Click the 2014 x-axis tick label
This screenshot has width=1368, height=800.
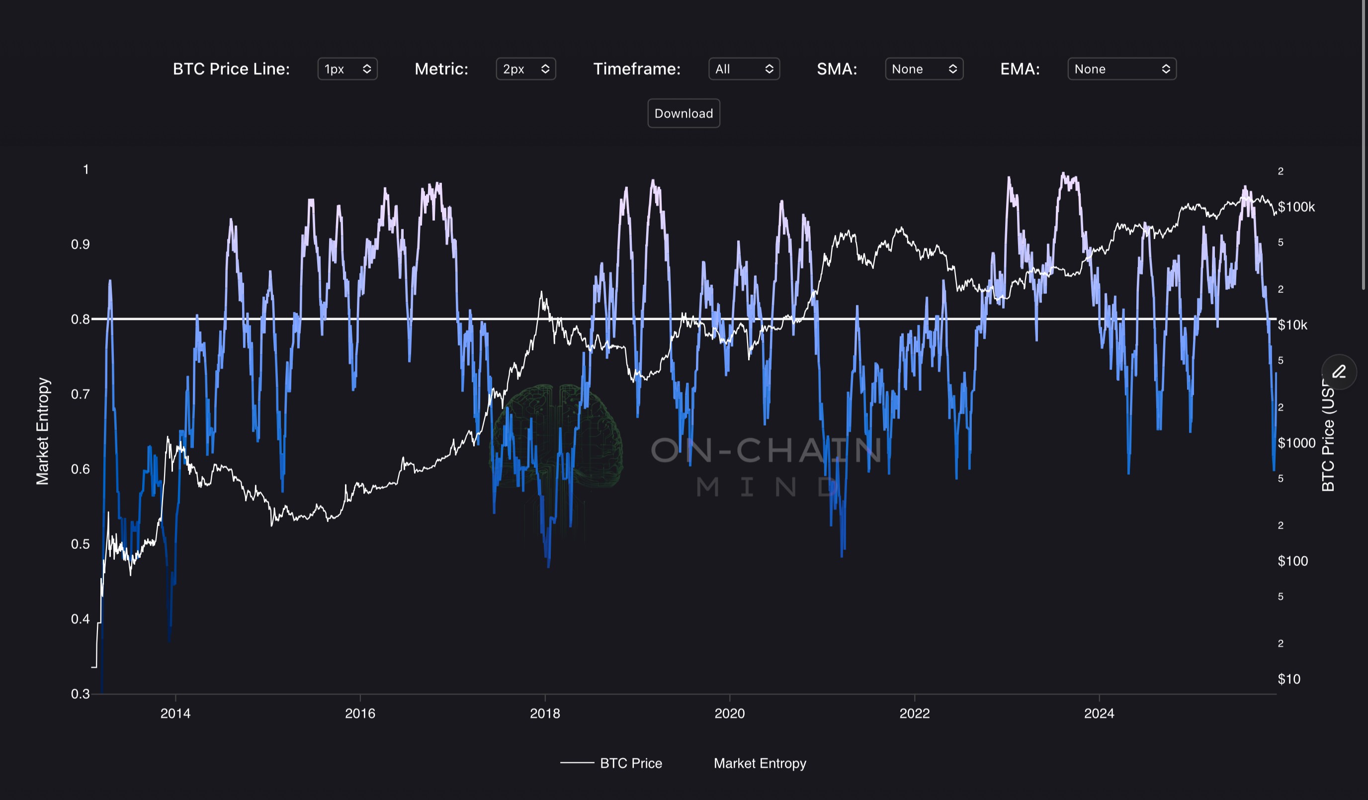point(175,713)
